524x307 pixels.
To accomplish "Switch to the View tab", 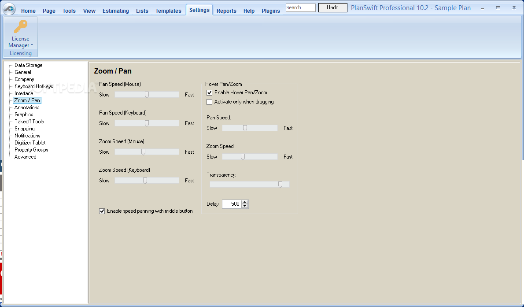I will [89, 11].
